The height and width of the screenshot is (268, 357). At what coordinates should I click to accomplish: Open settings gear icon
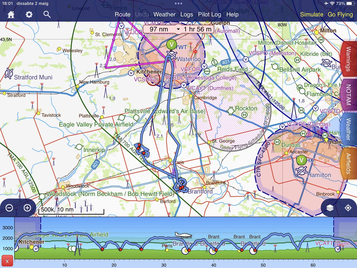29,14
